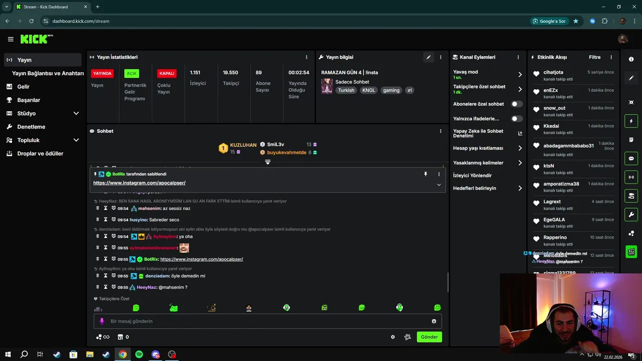This screenshot has width=642, height=361.
Task: Click Filtre in activity feed
Action: click(x=594, y=57)
